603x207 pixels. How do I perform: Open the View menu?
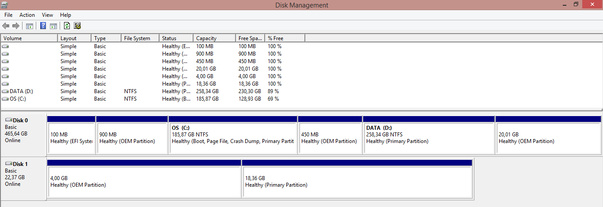[47, 15]
